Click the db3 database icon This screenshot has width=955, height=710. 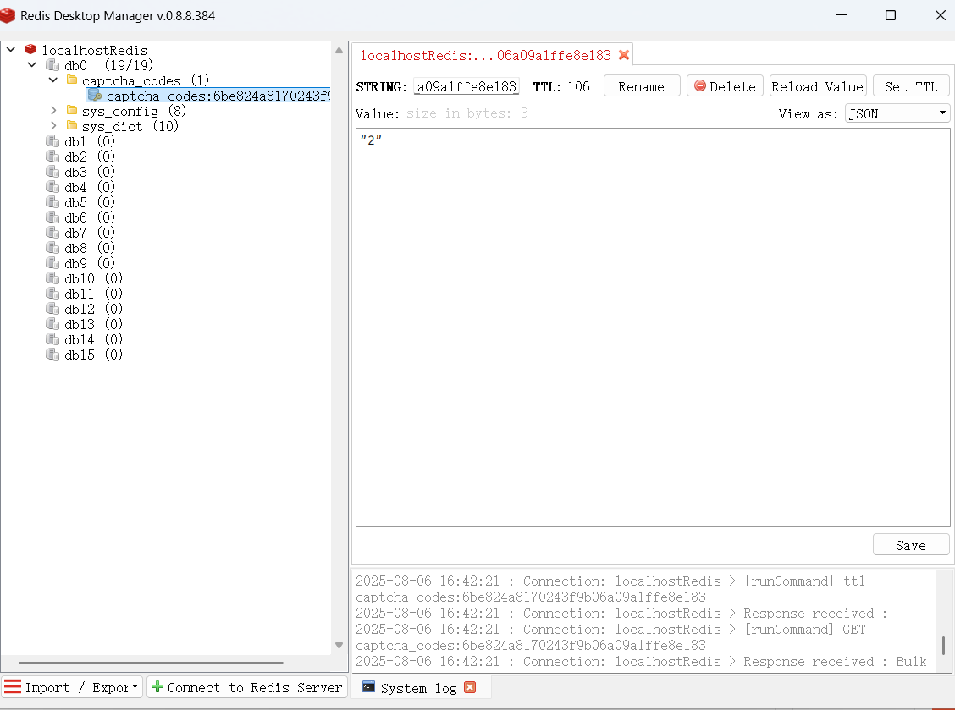click(x=53, y=171)
